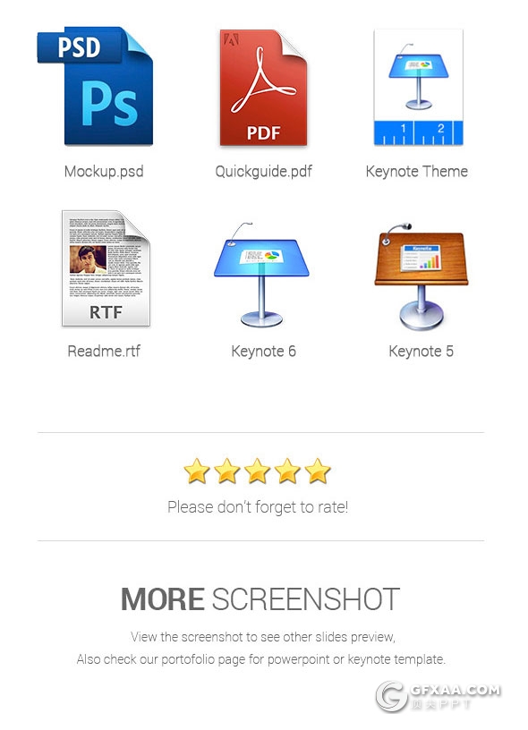Open the red Adobe PDF icon
The width and height of the screenshot is (528, 730).
pyautogui.click(x=263, y=88)
